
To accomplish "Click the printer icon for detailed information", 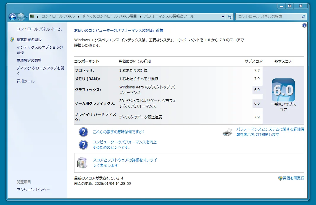I will [x=227, y=132].
